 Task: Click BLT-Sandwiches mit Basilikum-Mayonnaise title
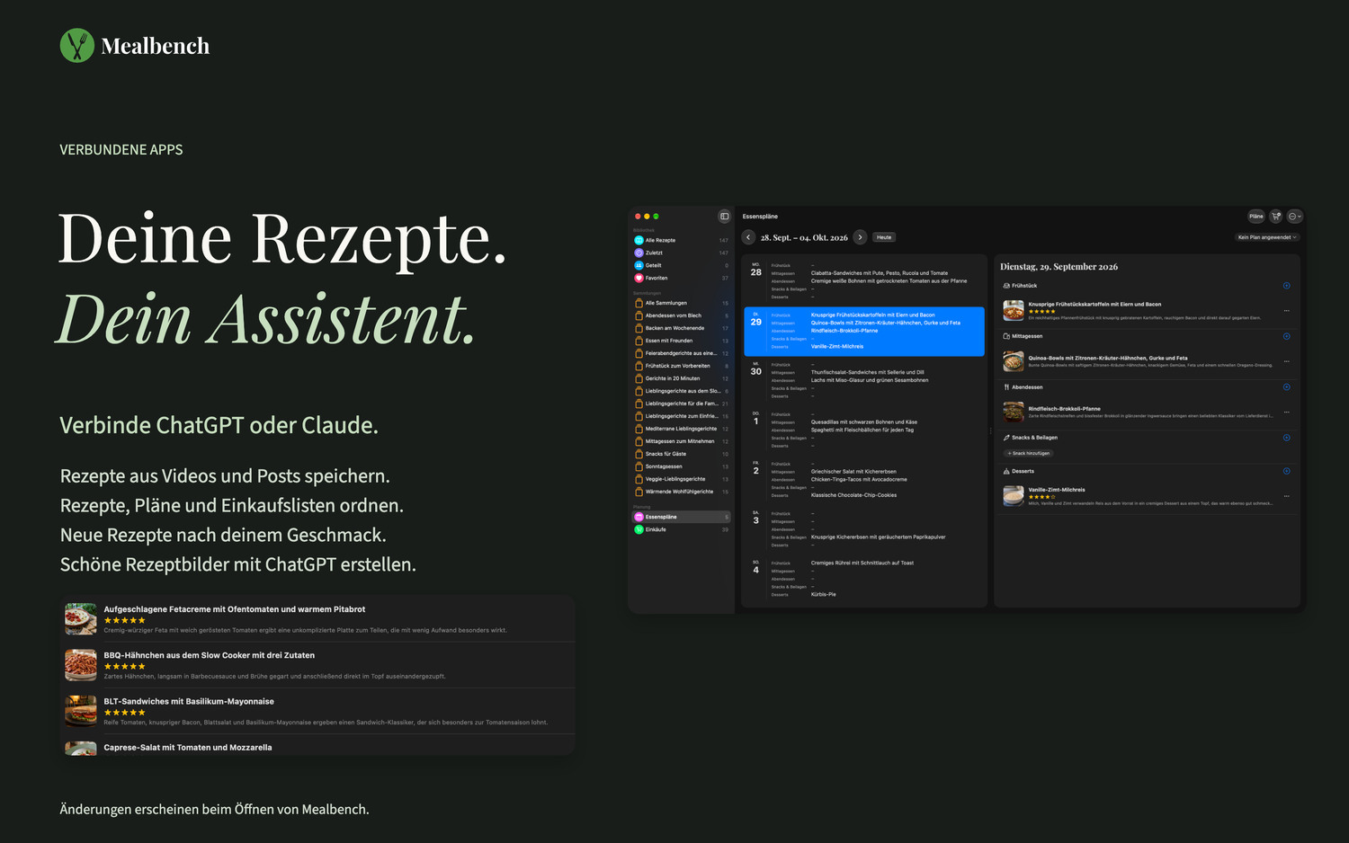coord(189,701)
